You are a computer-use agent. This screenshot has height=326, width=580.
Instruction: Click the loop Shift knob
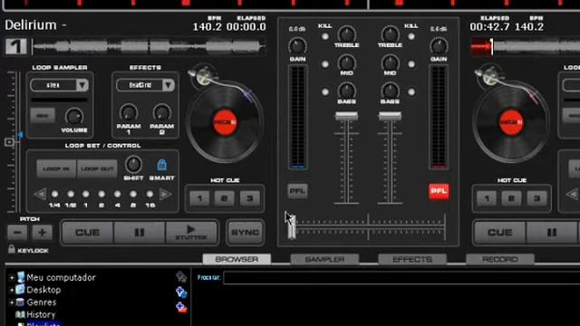[x=133, y=165]
